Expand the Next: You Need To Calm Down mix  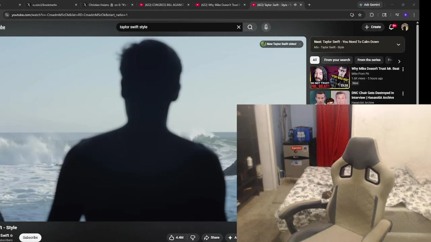point(398,44)
